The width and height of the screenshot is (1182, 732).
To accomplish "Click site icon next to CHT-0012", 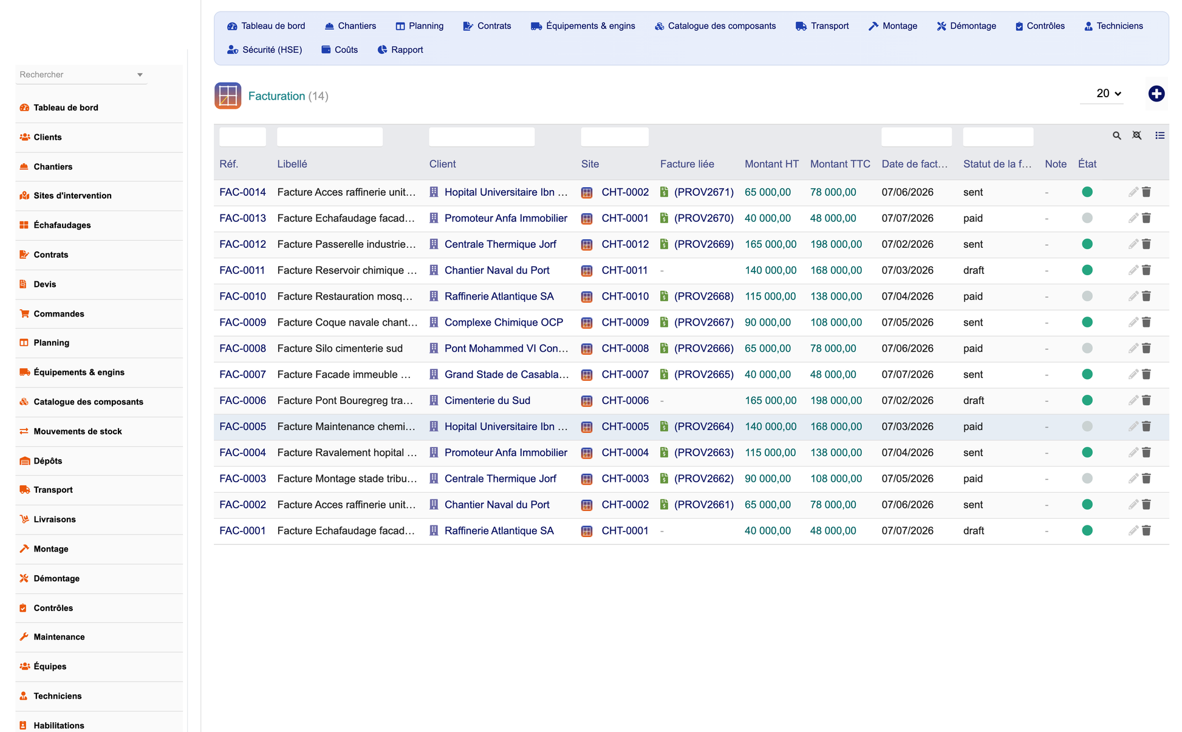I will pyautogui.click(x=587, y=244).
